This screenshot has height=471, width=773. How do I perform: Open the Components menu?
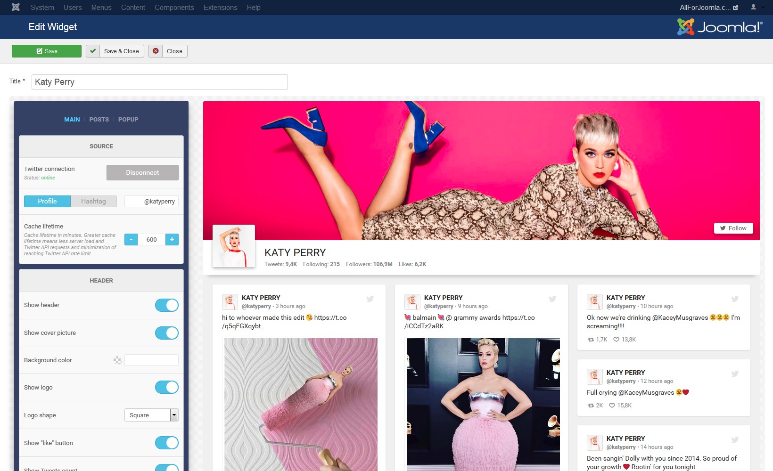click(x=174, y=8)
